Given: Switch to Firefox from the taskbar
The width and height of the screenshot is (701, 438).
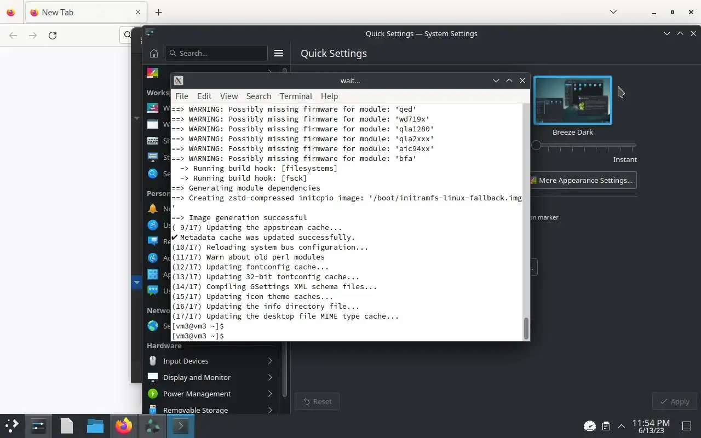Looking at the screenshot, I should [124, 425].
